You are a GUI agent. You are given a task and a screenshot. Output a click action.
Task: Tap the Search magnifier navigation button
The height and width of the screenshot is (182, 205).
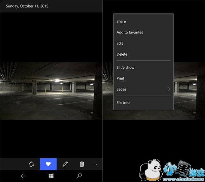click(x=79, y=176)
